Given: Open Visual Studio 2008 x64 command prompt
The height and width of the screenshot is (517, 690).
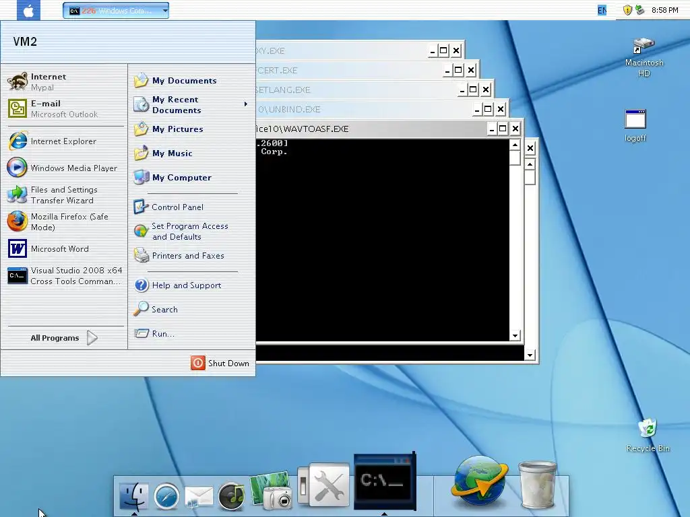Looking at the screenshot, I should (65, 275).
